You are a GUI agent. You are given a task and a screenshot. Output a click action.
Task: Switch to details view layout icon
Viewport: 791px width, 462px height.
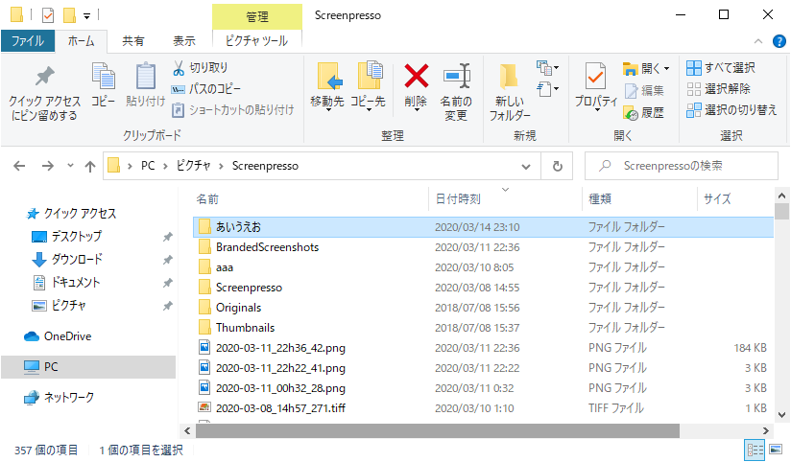[x=755, y=450]
